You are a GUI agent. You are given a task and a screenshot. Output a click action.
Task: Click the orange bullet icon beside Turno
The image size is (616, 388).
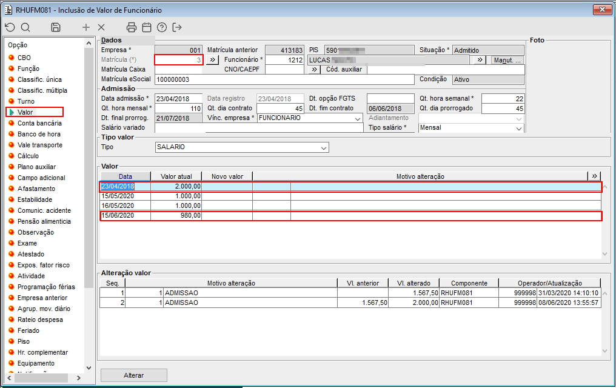(12, 101)
